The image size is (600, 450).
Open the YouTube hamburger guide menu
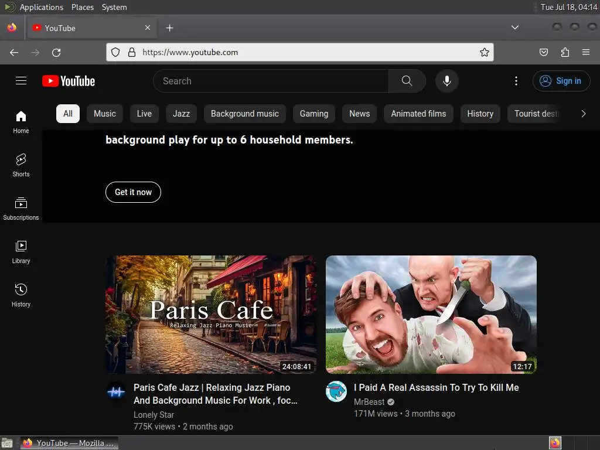pos(21,81)
